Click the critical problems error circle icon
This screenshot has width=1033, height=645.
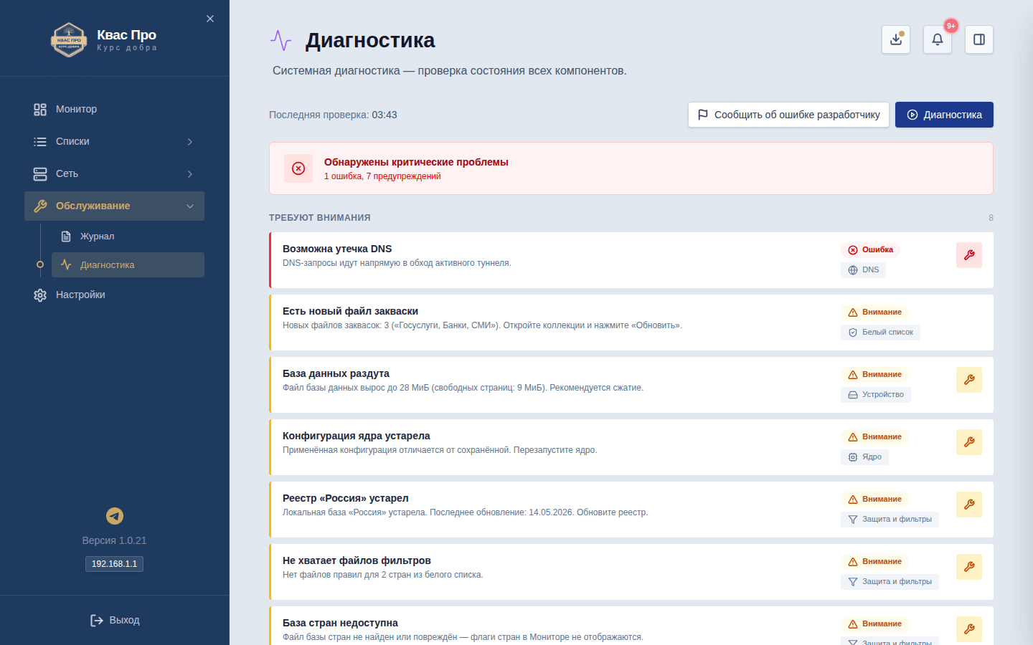pyautogui.click(x=298, y=168)
